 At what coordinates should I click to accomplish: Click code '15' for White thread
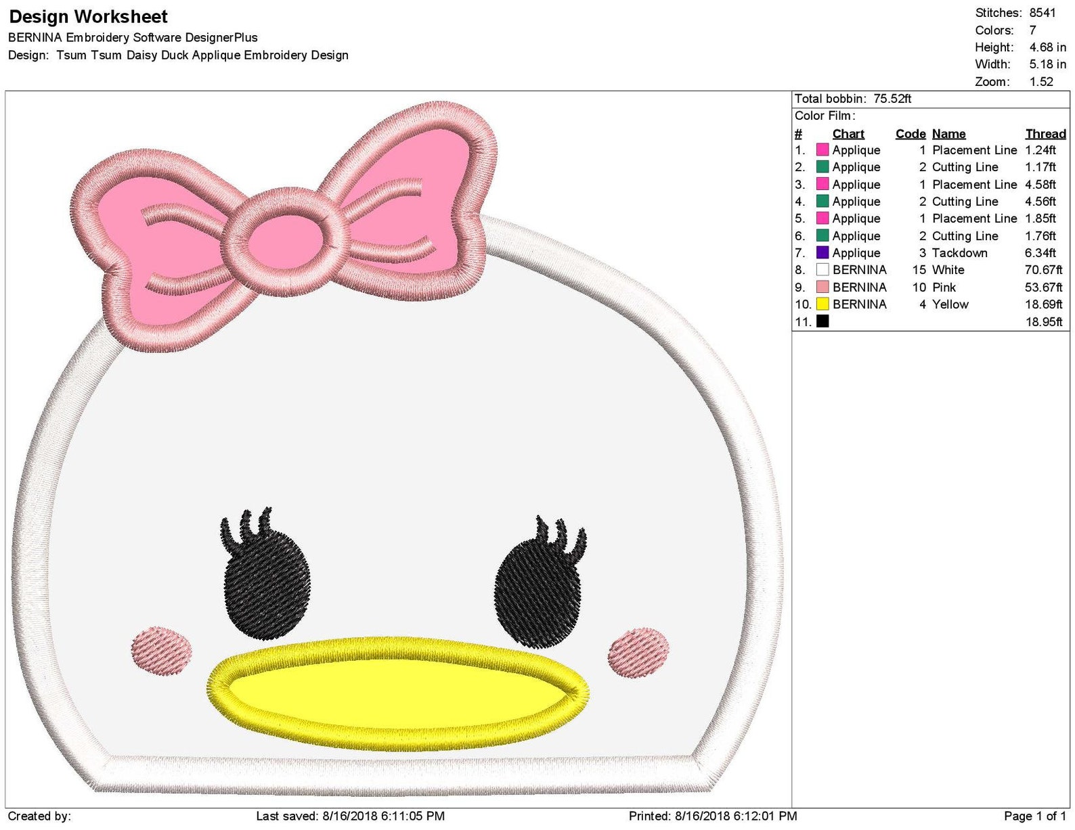coord(919,270)
